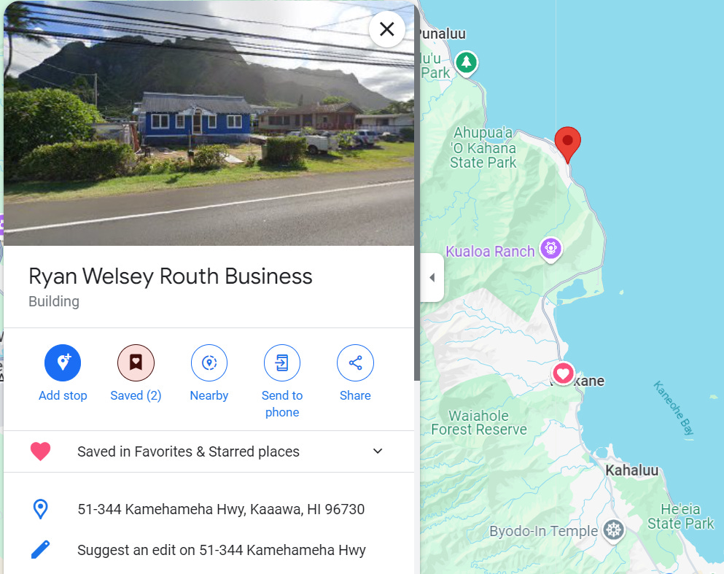Open the street view photo of the building

(x=209, y=123)
